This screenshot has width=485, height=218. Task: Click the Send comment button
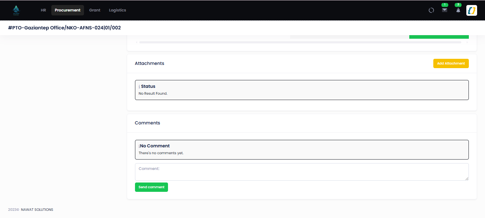click(x=151, y=187)
